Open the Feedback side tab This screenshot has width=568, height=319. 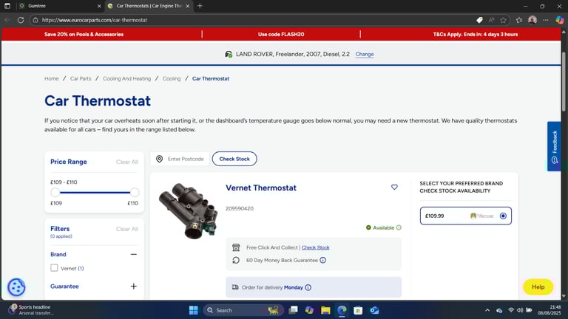pos(554,146)
